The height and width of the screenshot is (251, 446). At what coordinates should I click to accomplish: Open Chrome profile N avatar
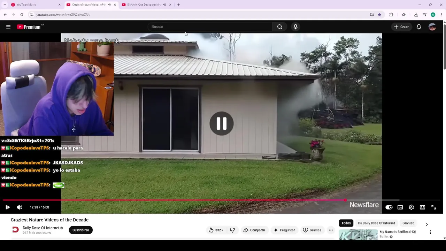click(433, 15)
